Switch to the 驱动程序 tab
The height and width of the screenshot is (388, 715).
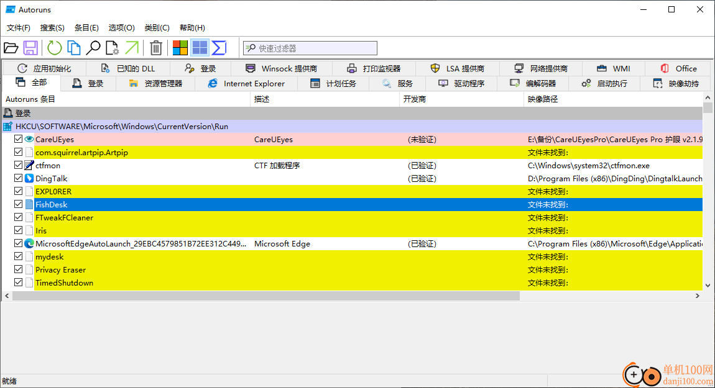coord(461,83)
